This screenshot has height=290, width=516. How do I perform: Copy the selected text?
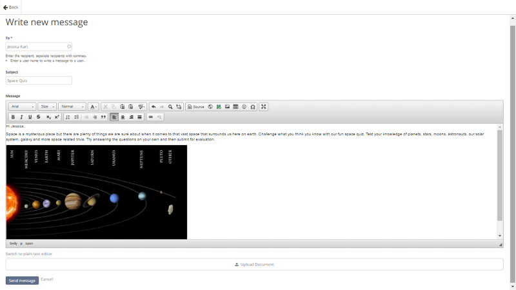114,107
